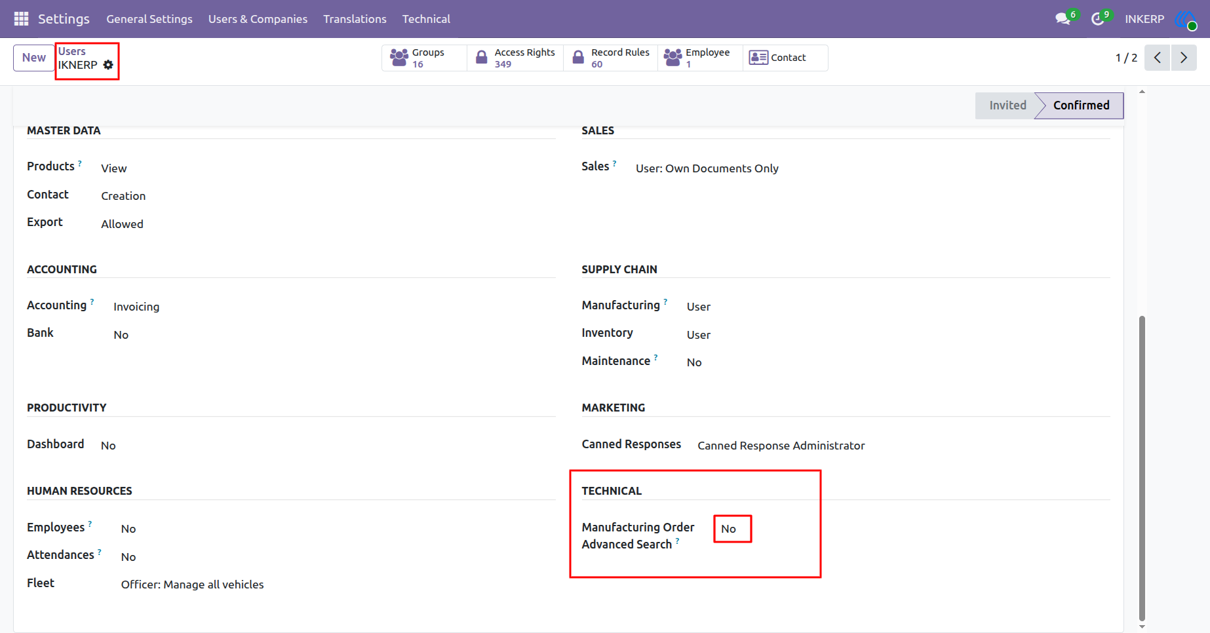Open the gear actions menu beside IKNERP
The width and height of the screenshot is (1210, 633).
[x=108, y=65]
